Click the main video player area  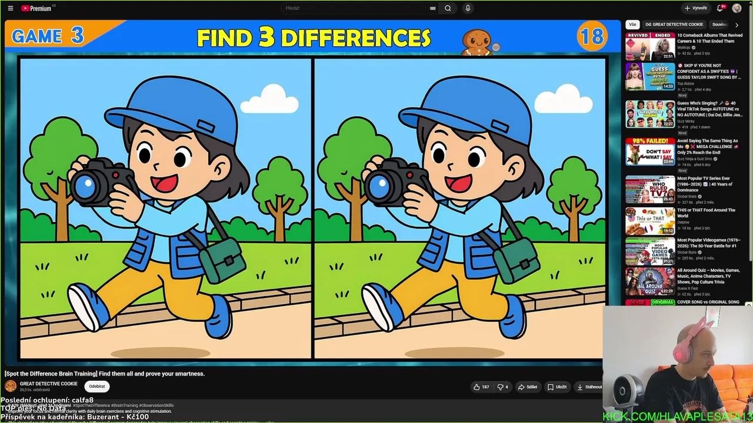[313, 193]
